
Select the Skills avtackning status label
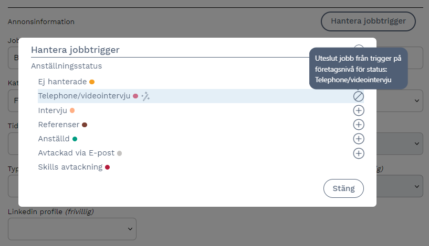tap(70, 167)
